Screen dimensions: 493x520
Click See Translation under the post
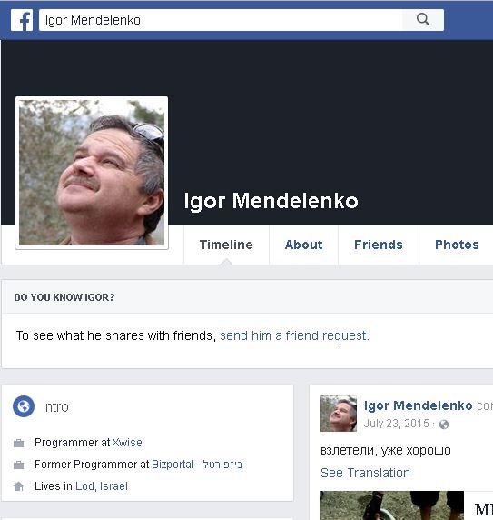point(365,473)
